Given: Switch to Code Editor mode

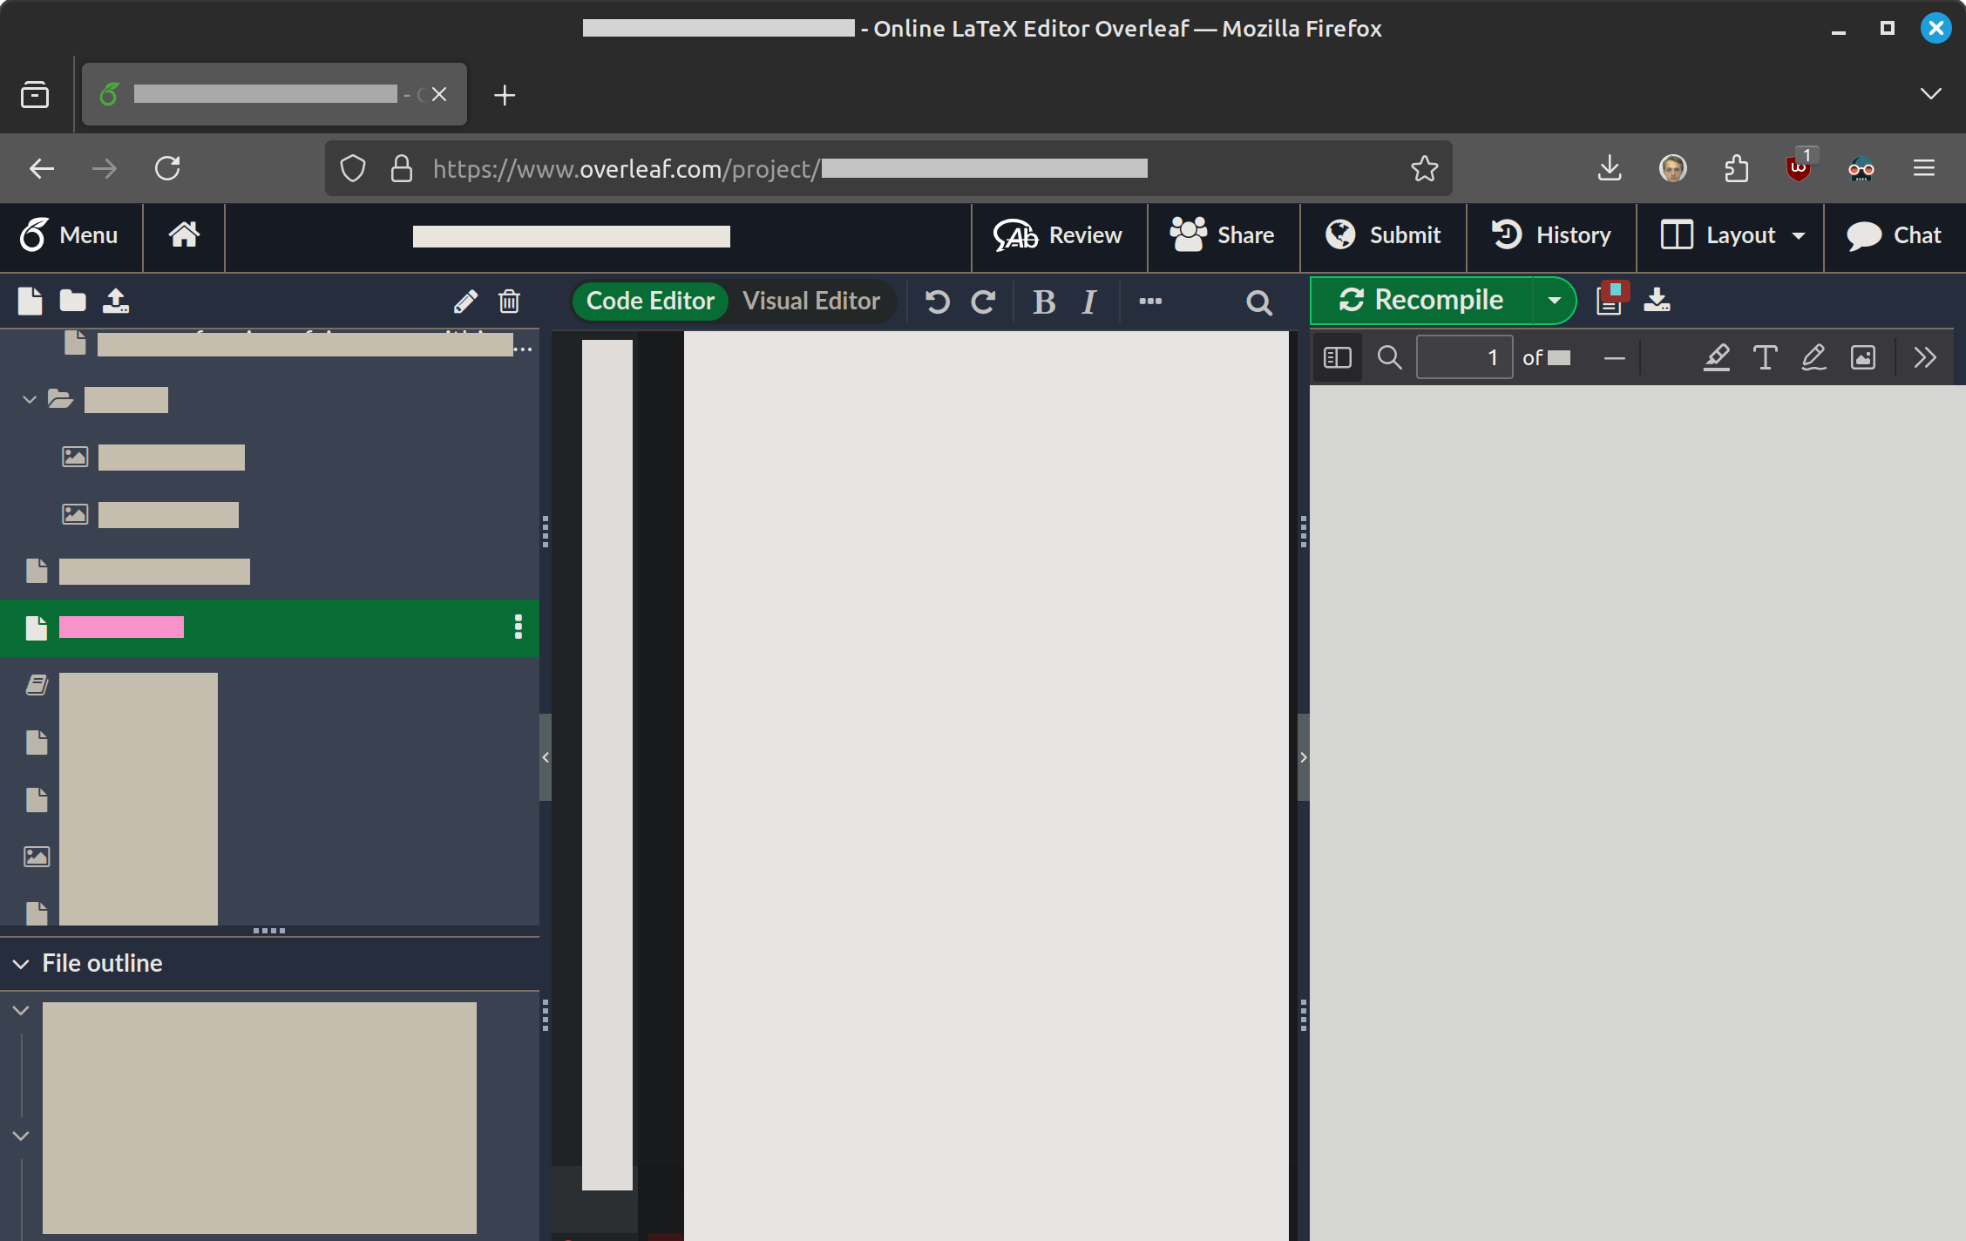Looking at the screenshot, I should pyautogui.click(x=650, y=302).
